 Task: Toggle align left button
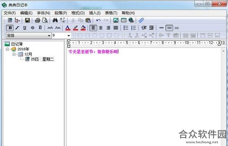coord(93,28)
